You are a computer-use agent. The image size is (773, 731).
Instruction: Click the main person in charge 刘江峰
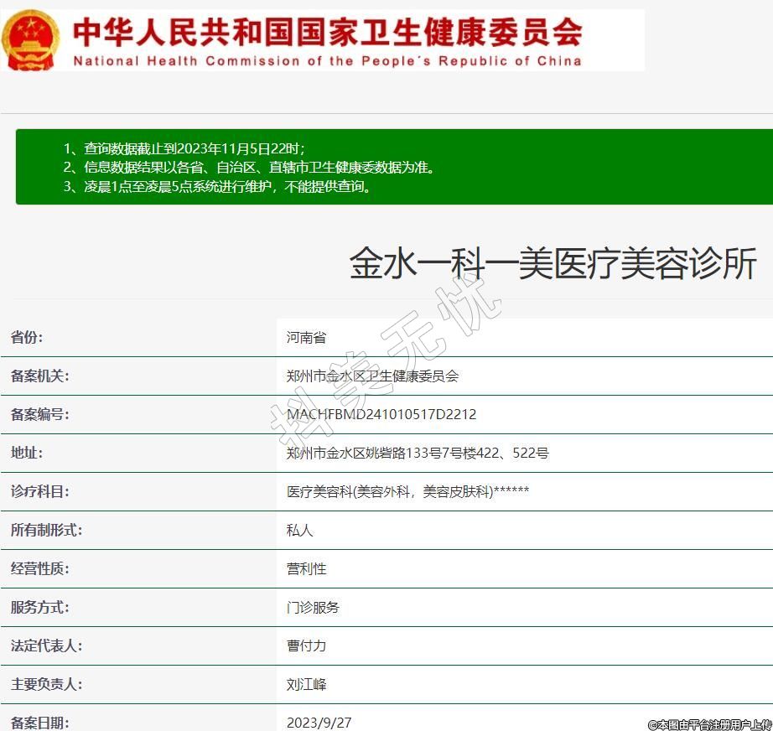[306, 685]
